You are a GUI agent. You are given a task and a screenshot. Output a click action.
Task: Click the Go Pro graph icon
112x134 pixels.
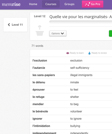click(x=88, y=4)
